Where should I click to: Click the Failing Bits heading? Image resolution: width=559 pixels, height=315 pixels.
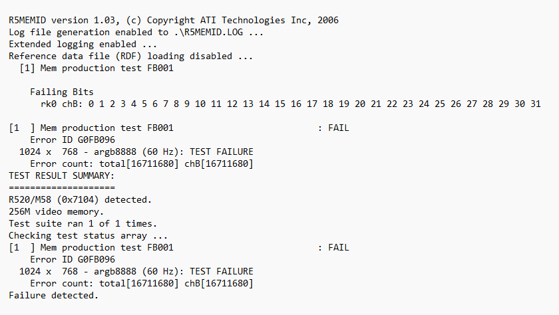coord(62,92)
